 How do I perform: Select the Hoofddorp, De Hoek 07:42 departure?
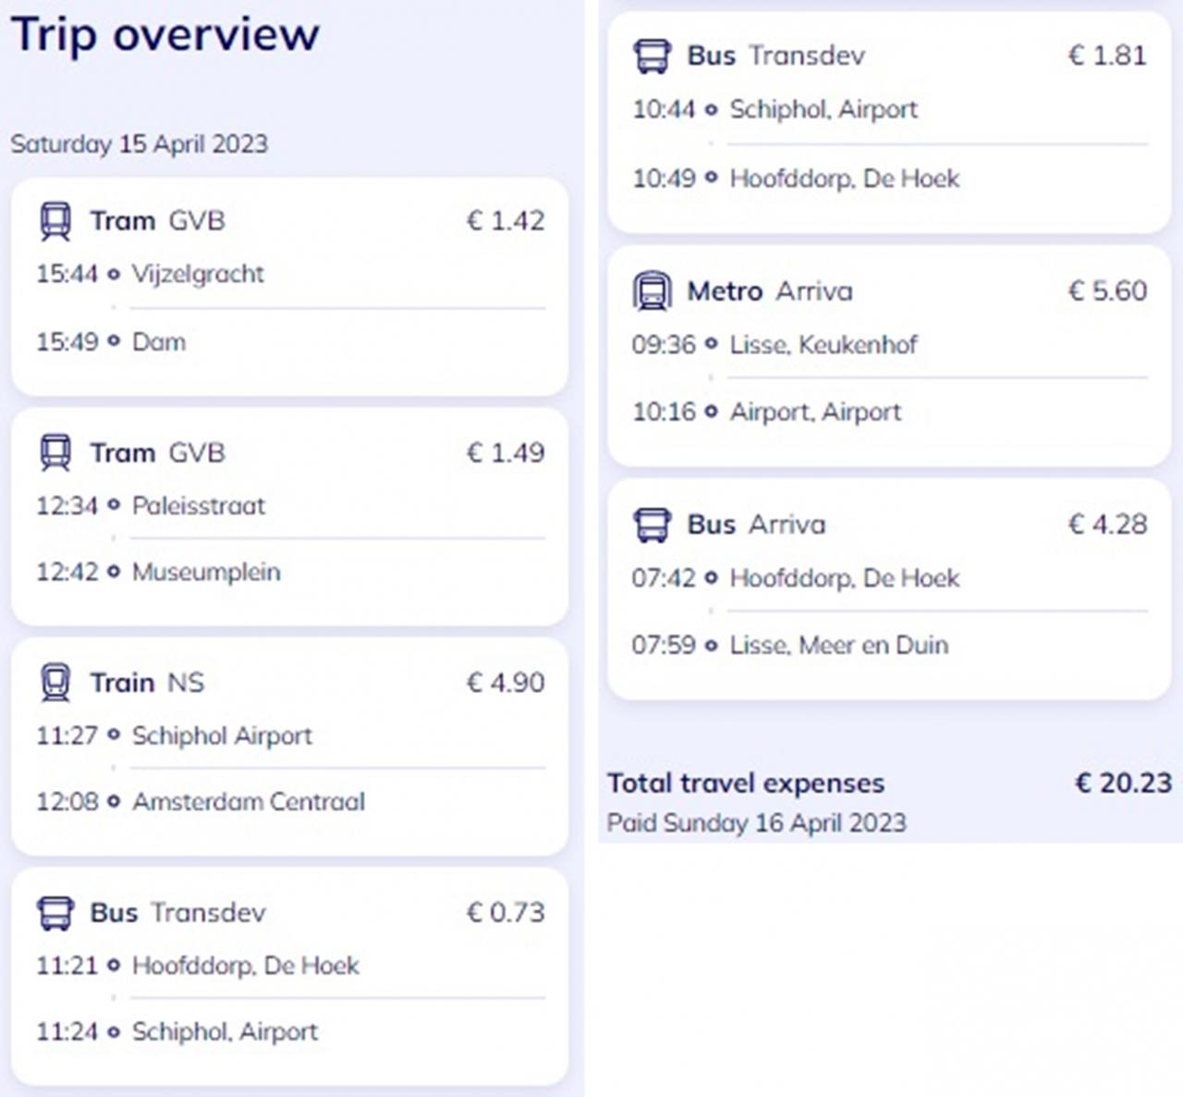point(844,578)
